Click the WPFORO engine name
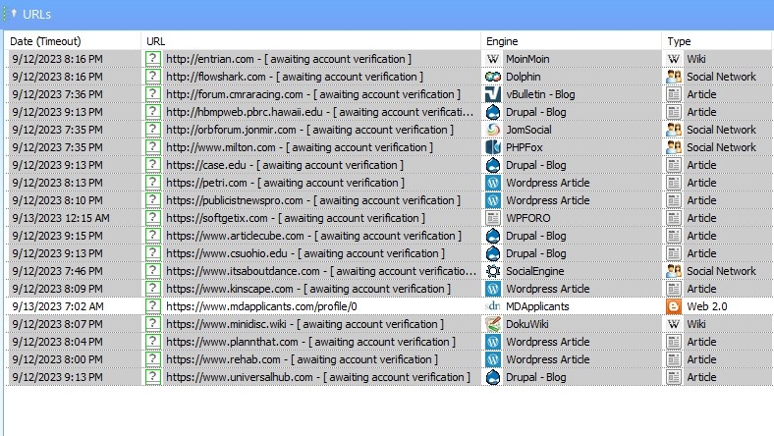774x436 pixels. 527,218
